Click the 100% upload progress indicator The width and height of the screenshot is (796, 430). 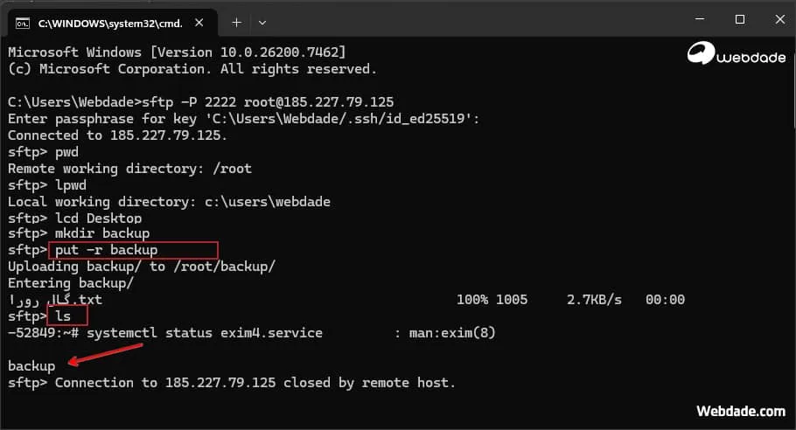pyautogui.click(x=474, y=300)
